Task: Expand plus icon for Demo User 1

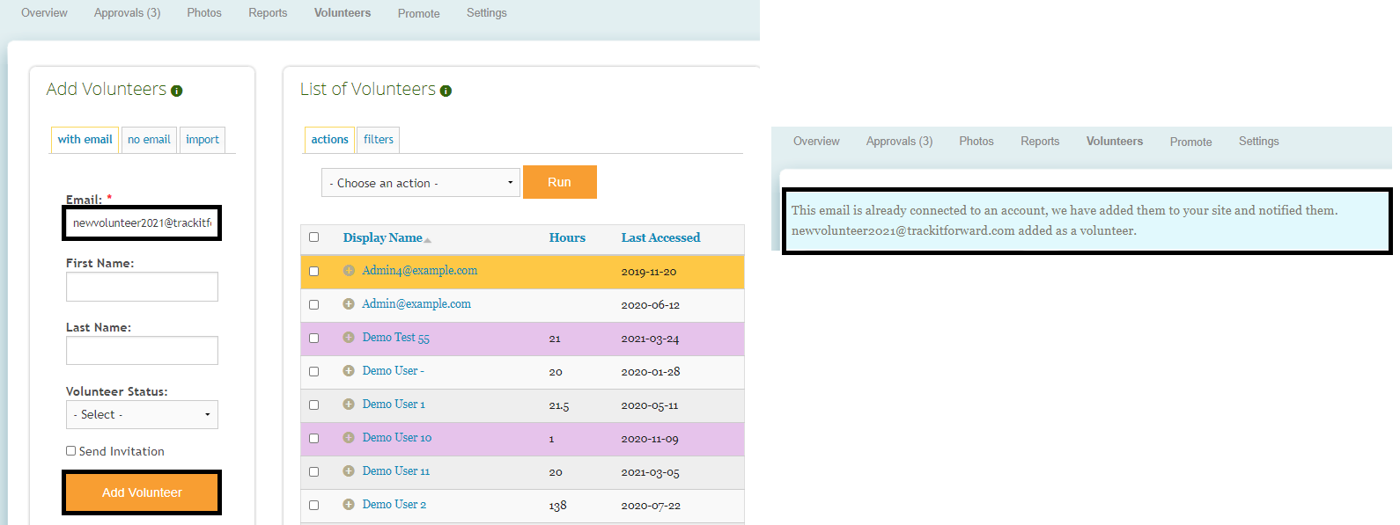Action: pyautogui.click(x=349, y=405)
